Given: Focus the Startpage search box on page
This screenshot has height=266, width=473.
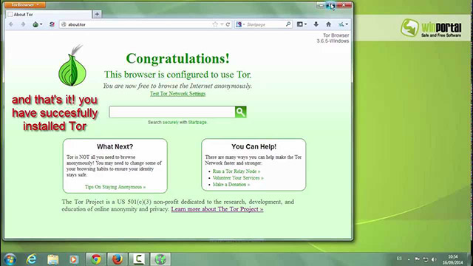Looking at the screenshot, I should pyautogui.click(x=172, y=112).
